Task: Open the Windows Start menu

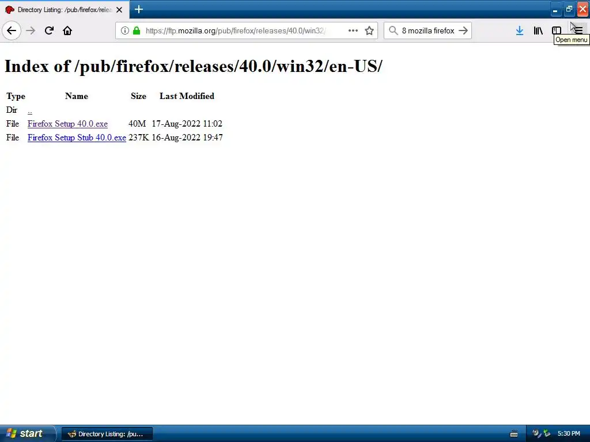Action: tap(27, 433)
